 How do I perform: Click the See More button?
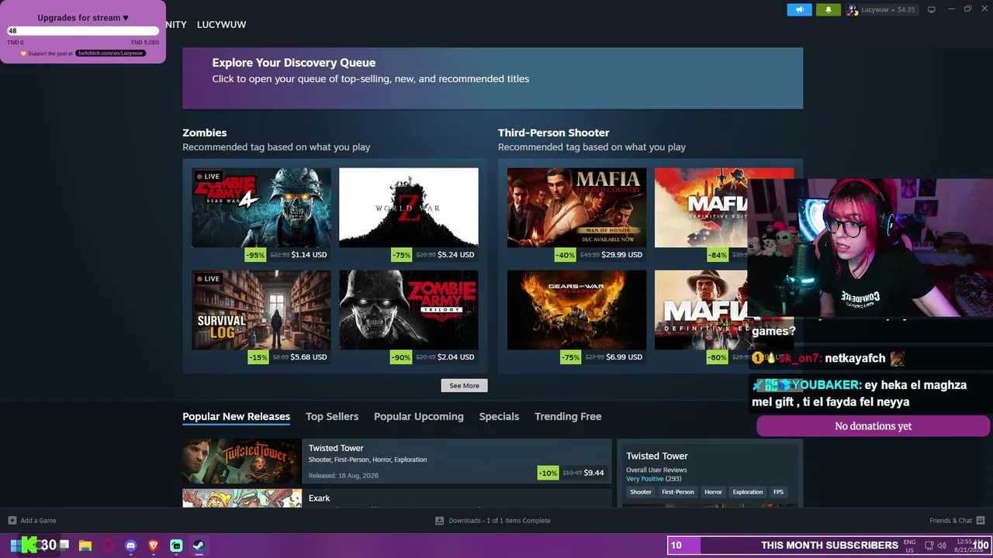click(x=464, y=386)
